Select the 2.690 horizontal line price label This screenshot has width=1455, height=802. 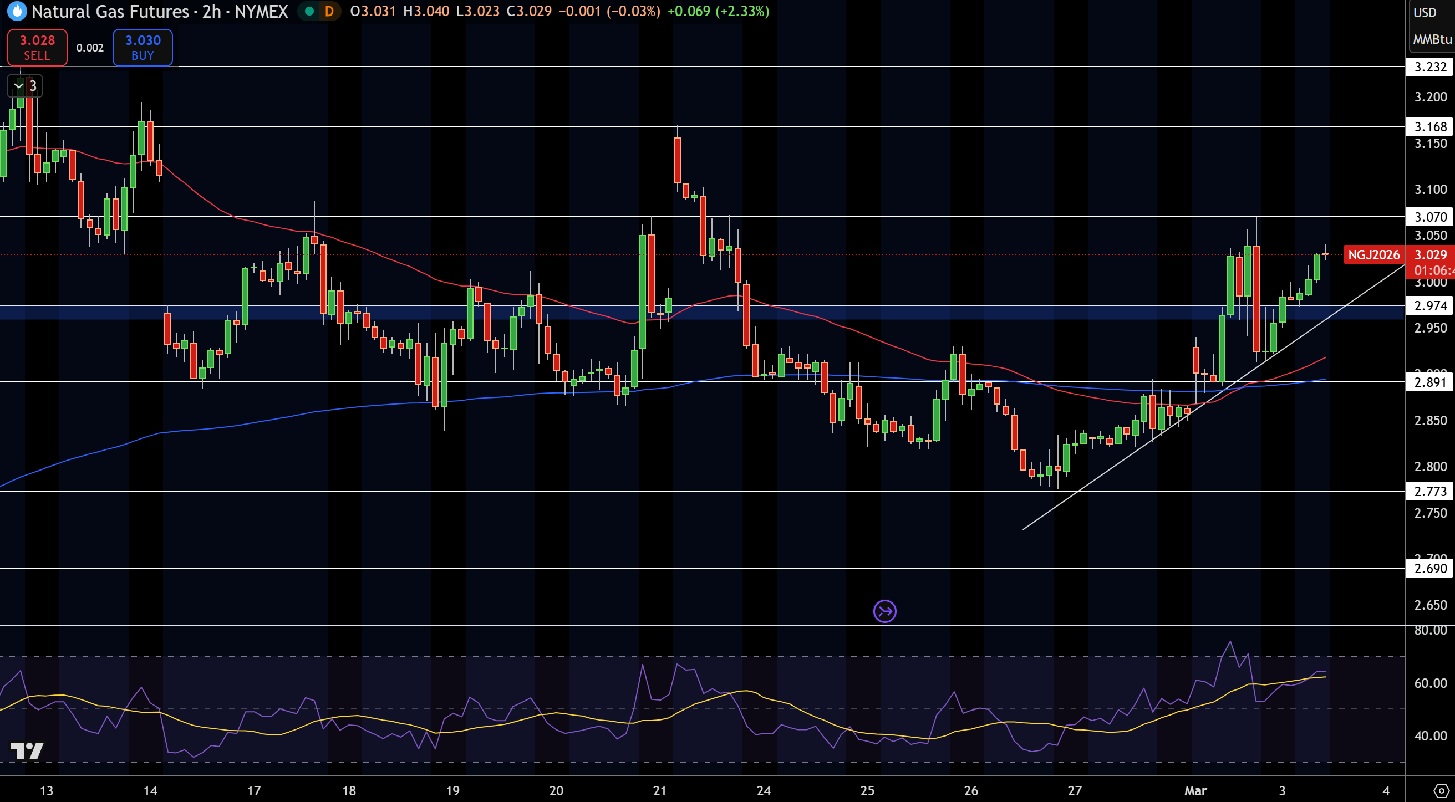pos(1429,568)
